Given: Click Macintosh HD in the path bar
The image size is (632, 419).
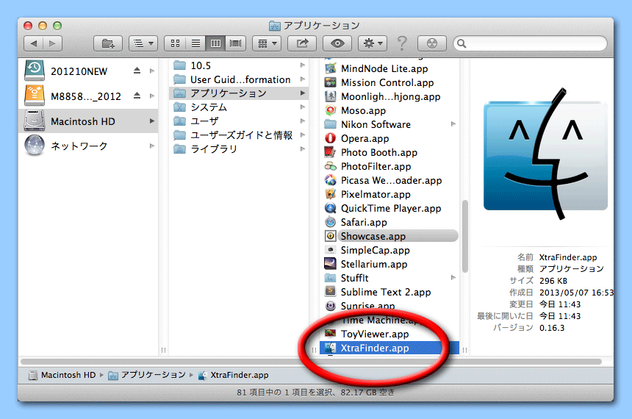Looking at the screenshot, I should pos(62,375).
